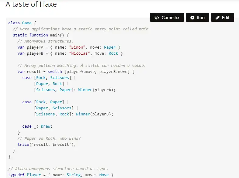Open the Game.hx file label

click(170, 18)
